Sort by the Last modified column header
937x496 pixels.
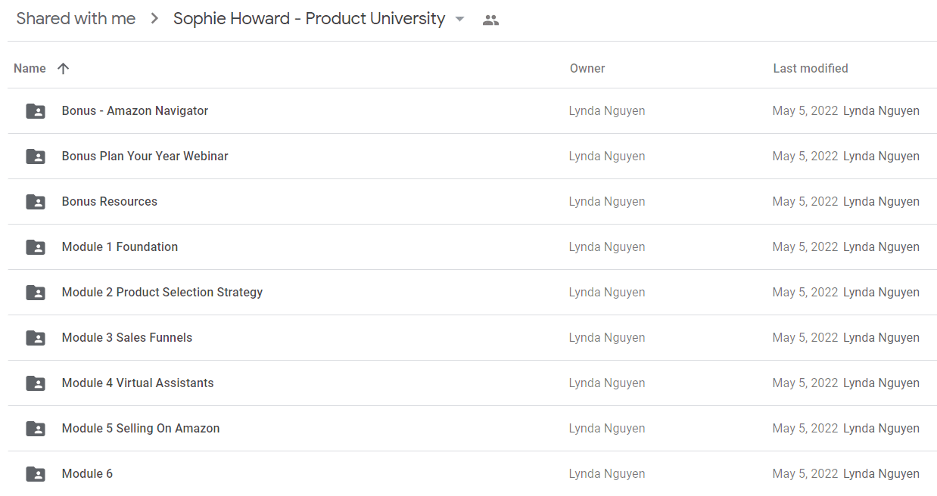point(811,68)
